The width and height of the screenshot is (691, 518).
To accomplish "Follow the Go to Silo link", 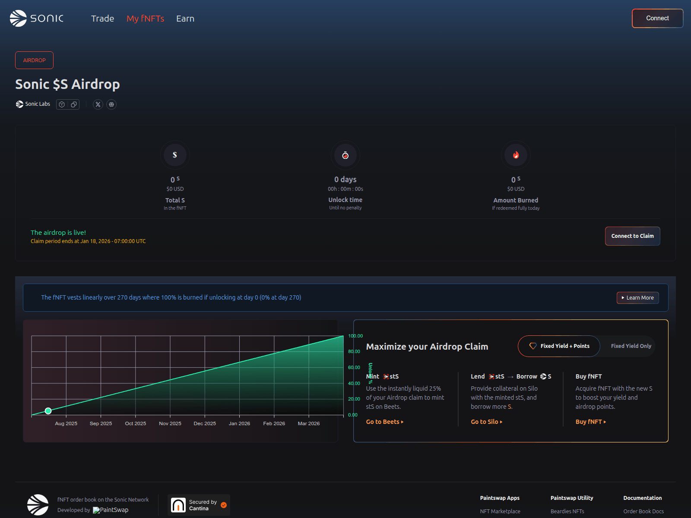I will coord(485,421).
